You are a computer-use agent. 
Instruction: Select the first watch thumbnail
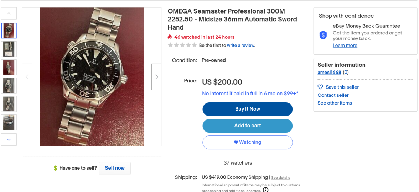pyautogui.click(x=9, y=31)
